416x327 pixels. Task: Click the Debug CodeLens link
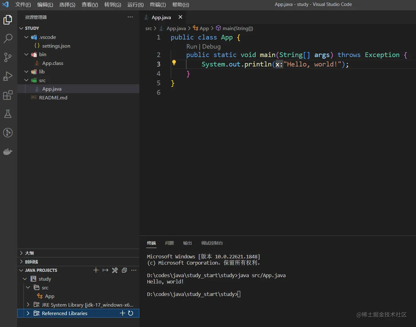tap(211, 47)
